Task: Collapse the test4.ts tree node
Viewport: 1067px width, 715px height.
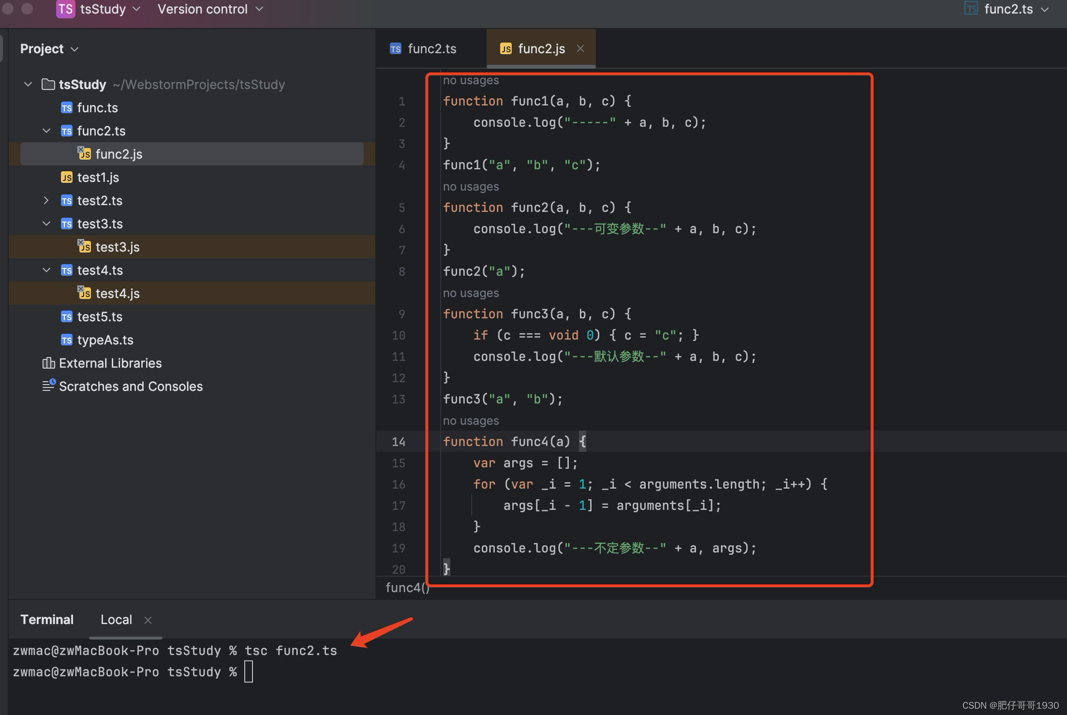Action: pyautogui.click(x=46, y=270)
